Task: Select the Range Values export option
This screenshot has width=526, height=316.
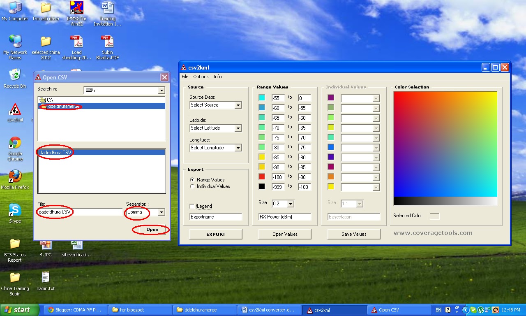Action: 192,180
